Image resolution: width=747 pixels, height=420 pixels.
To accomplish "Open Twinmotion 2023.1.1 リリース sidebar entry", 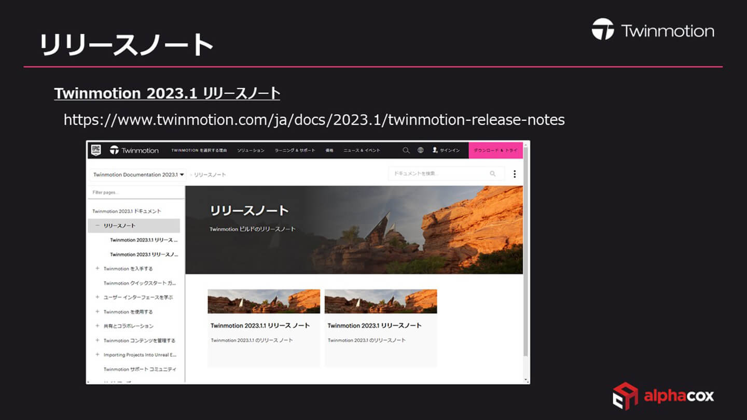I will [144, 240].
